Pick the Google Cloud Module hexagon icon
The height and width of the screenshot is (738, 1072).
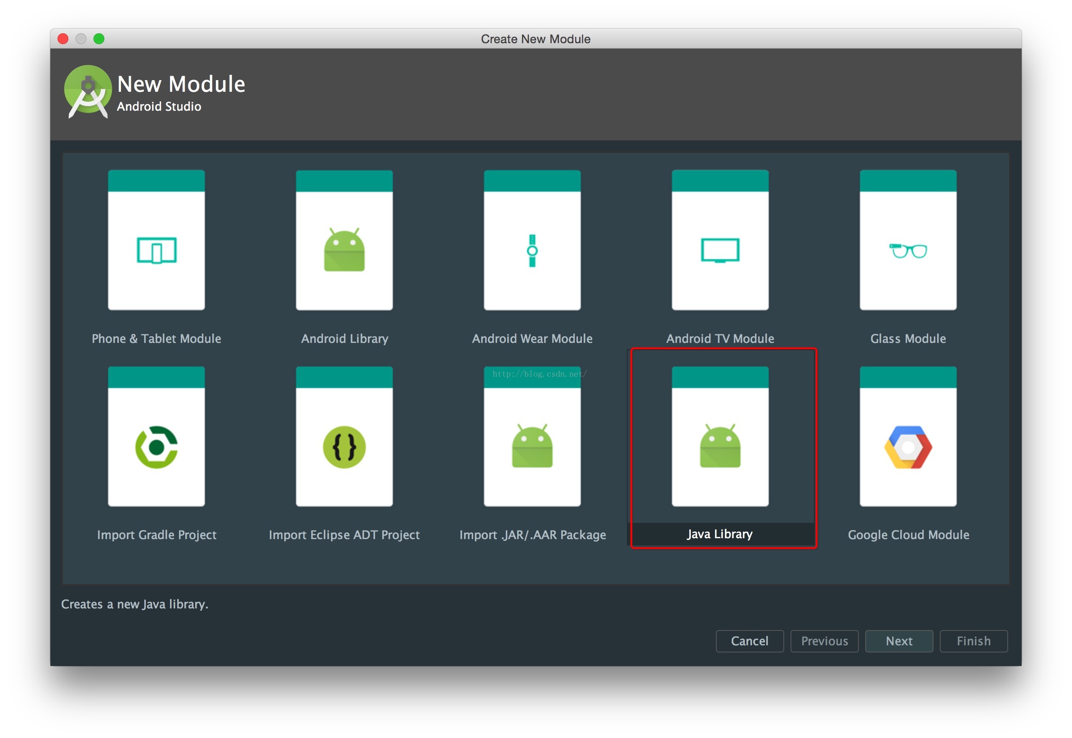click(907, 447)
